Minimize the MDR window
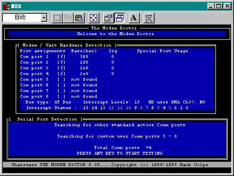The image size is (234, 176). tap(211, 6)
